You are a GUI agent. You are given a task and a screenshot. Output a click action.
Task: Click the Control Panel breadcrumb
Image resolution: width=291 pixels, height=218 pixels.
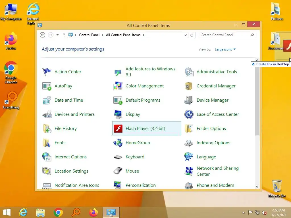[x=89, y=35]
